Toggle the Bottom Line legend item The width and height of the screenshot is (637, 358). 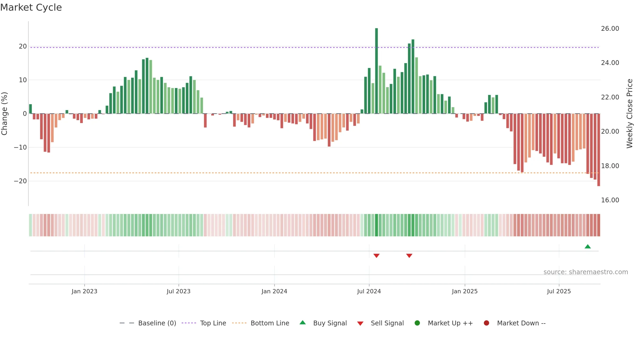(x=260, y=323)
